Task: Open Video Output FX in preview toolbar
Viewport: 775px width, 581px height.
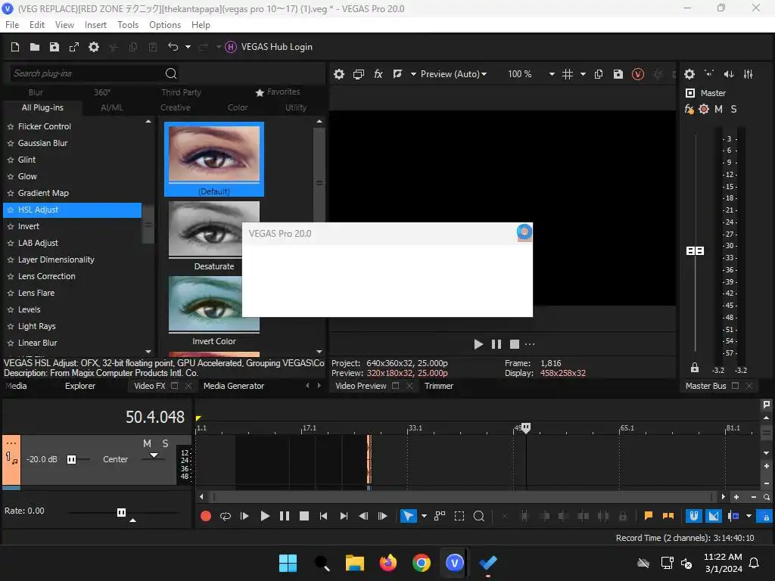Action: [378, 74]
